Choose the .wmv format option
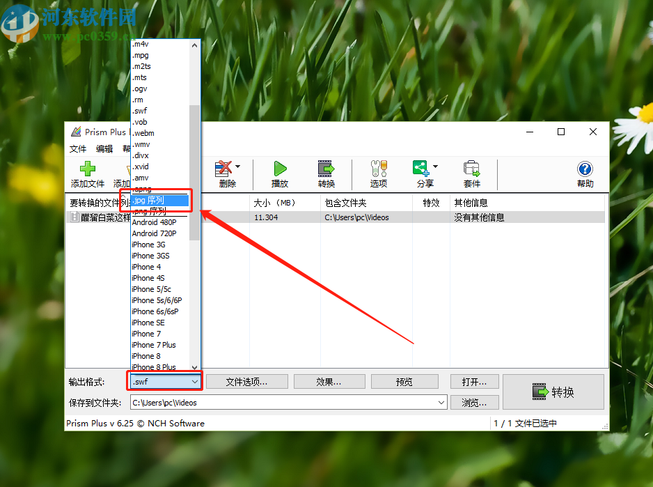The image size is (653, 487). point(160,144)
